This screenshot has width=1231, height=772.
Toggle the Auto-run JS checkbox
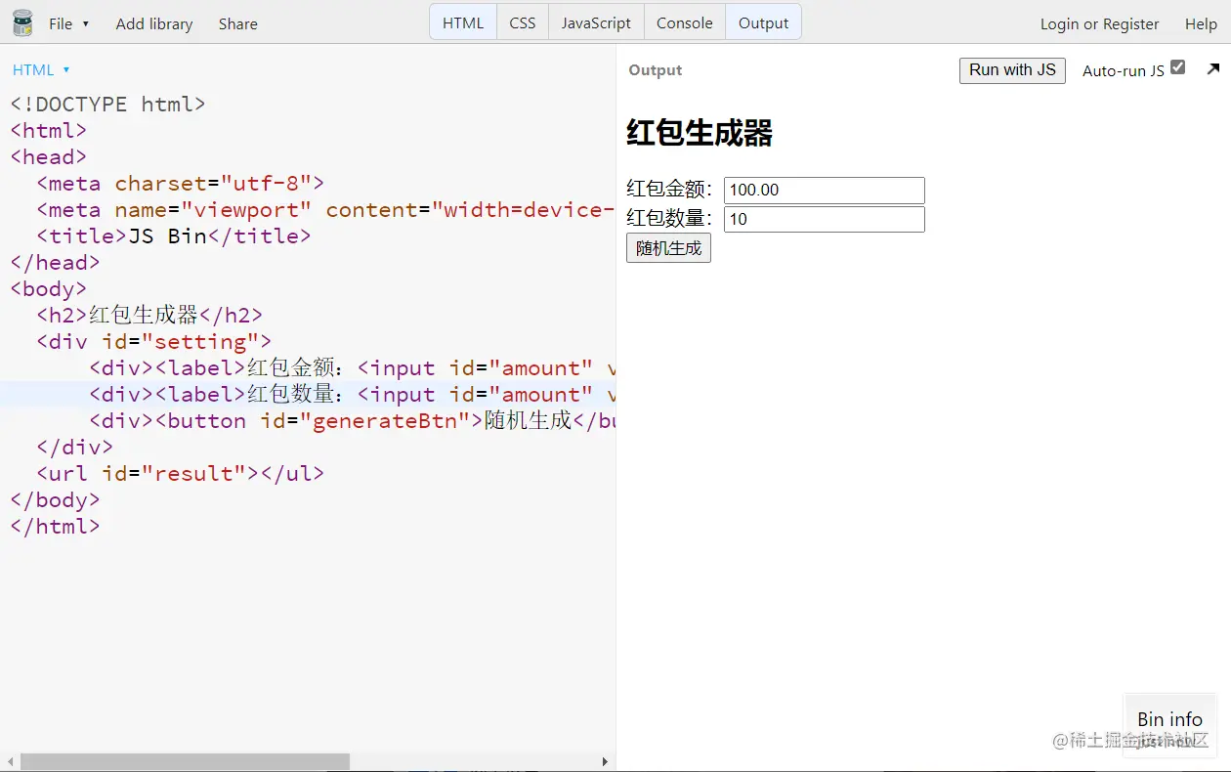point(1178,67)
